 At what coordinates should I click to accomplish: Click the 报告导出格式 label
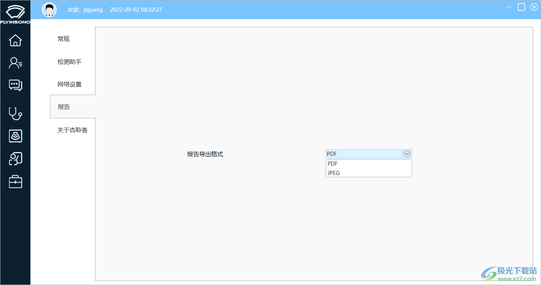pos(205,154)
